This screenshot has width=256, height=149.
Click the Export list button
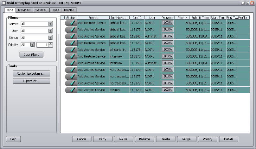pyautogui.click(x=31, y=81)
